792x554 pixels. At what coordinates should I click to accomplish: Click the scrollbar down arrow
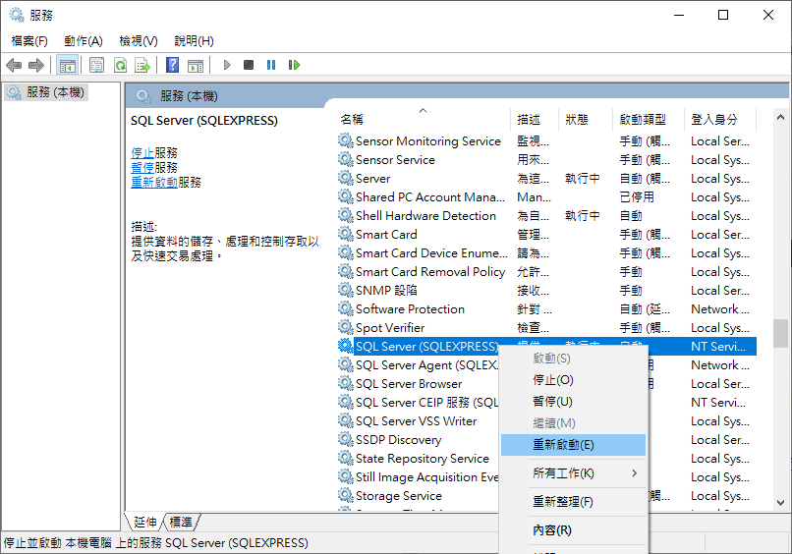780,503
